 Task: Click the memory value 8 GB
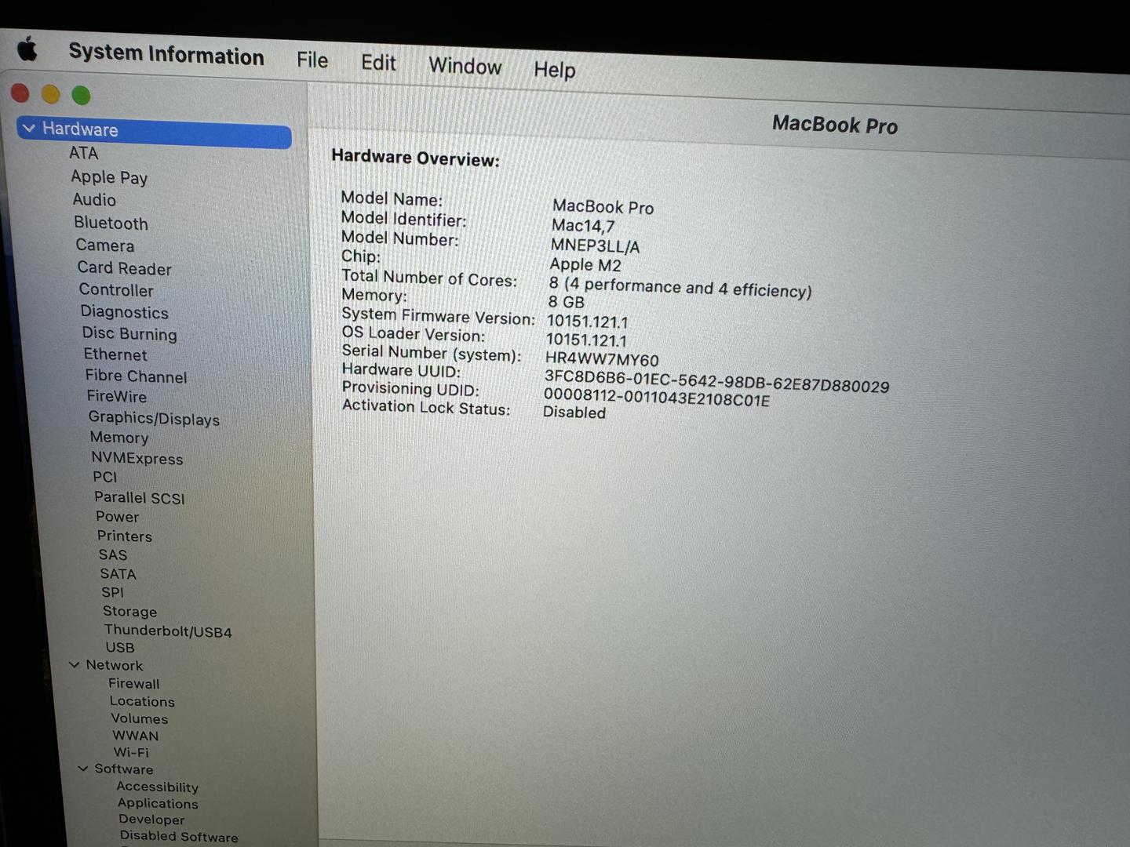566,302
